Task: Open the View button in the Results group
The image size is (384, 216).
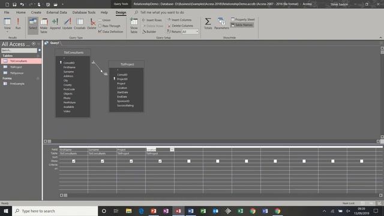Action: 7,25
